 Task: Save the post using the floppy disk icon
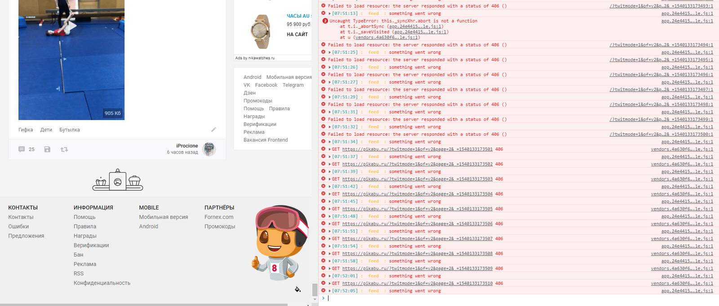tap(47, 149)
